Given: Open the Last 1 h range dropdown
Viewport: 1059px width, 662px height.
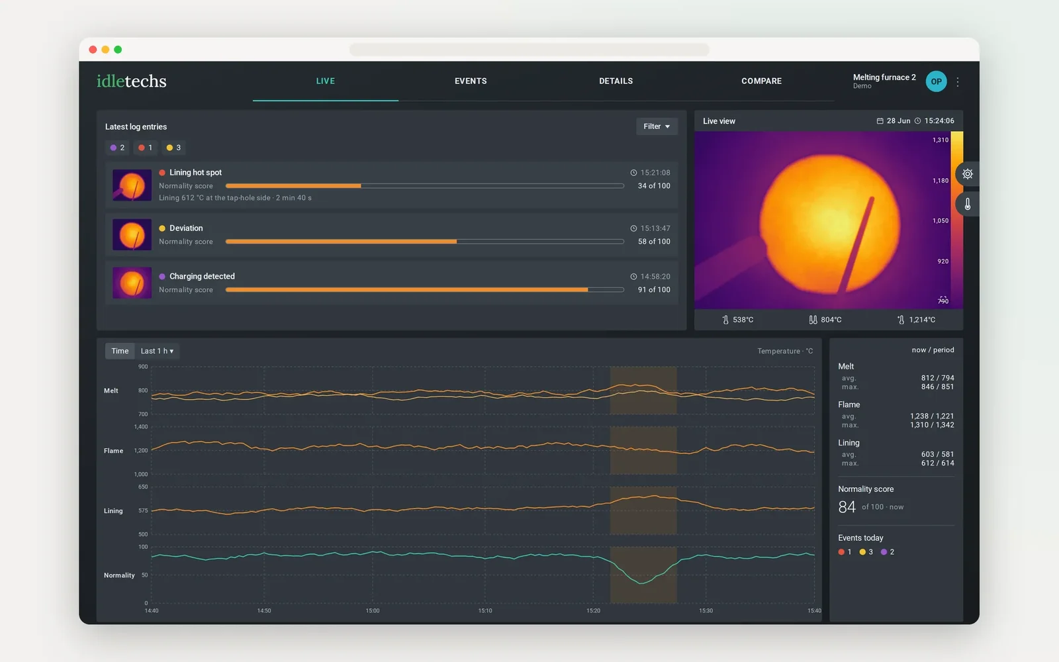Looking at the screenshot, I should (x=157, y=351).
